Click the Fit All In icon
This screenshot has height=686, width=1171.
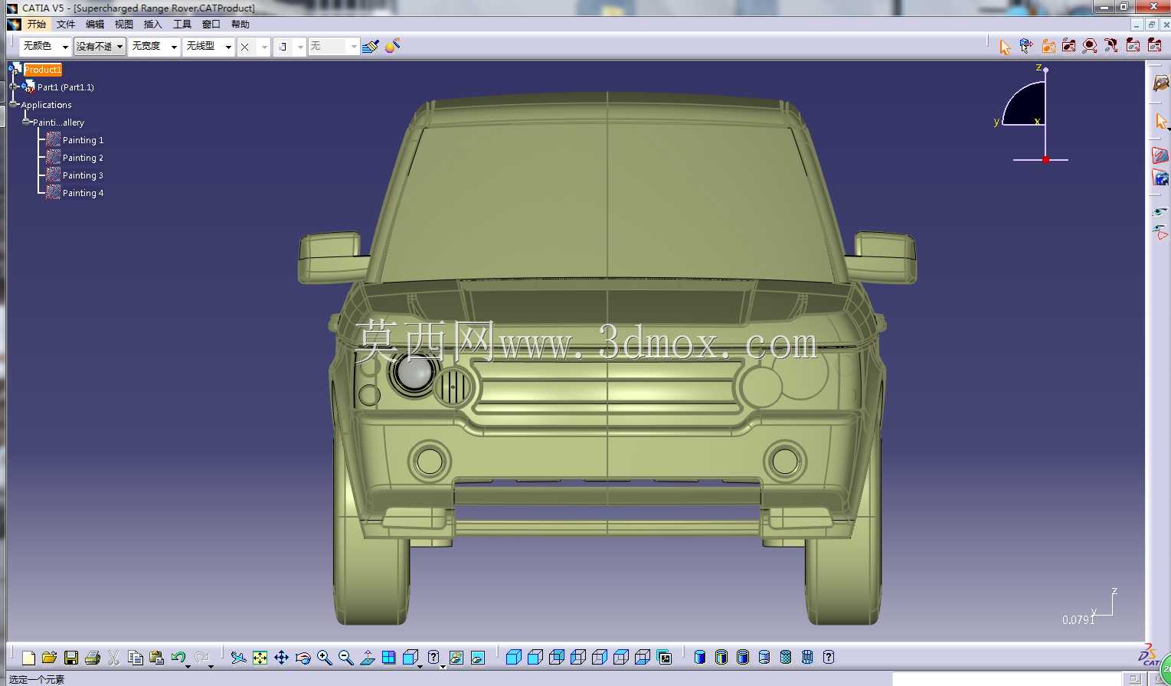pos(260,658)
